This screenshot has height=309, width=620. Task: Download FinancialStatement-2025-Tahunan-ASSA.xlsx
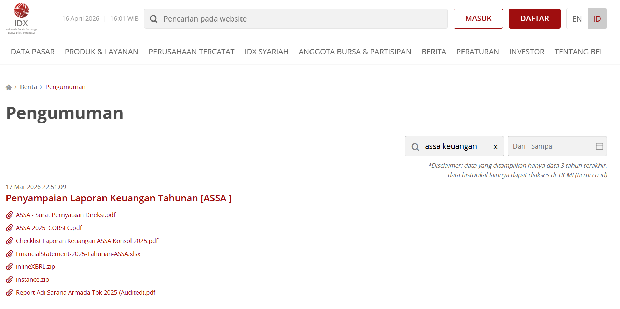(78, 254)
